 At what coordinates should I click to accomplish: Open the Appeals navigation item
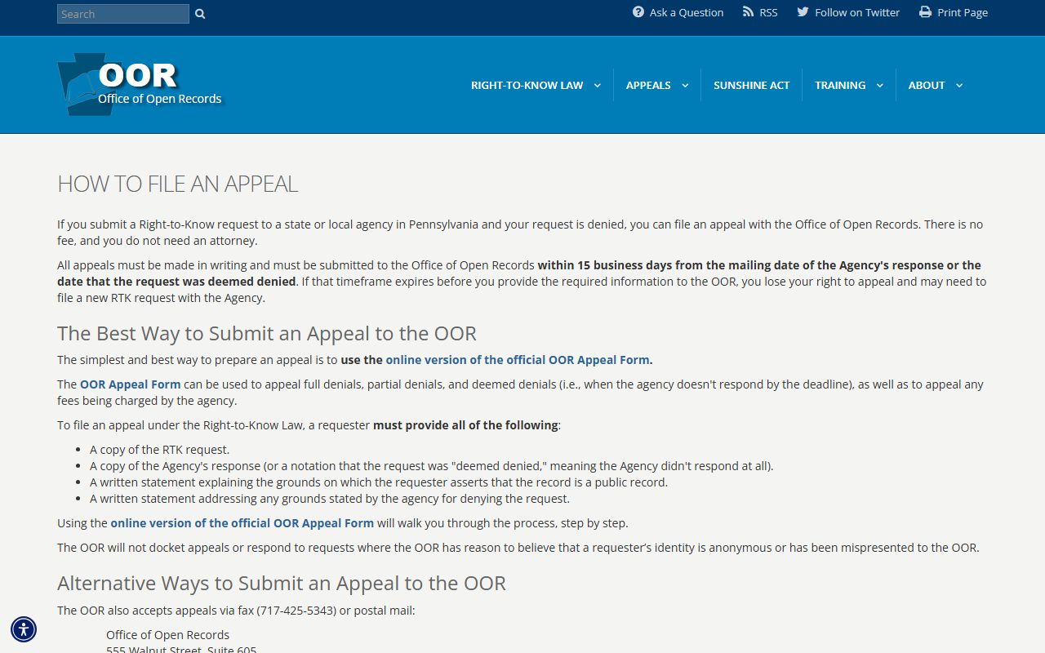(x=648, y=85)
